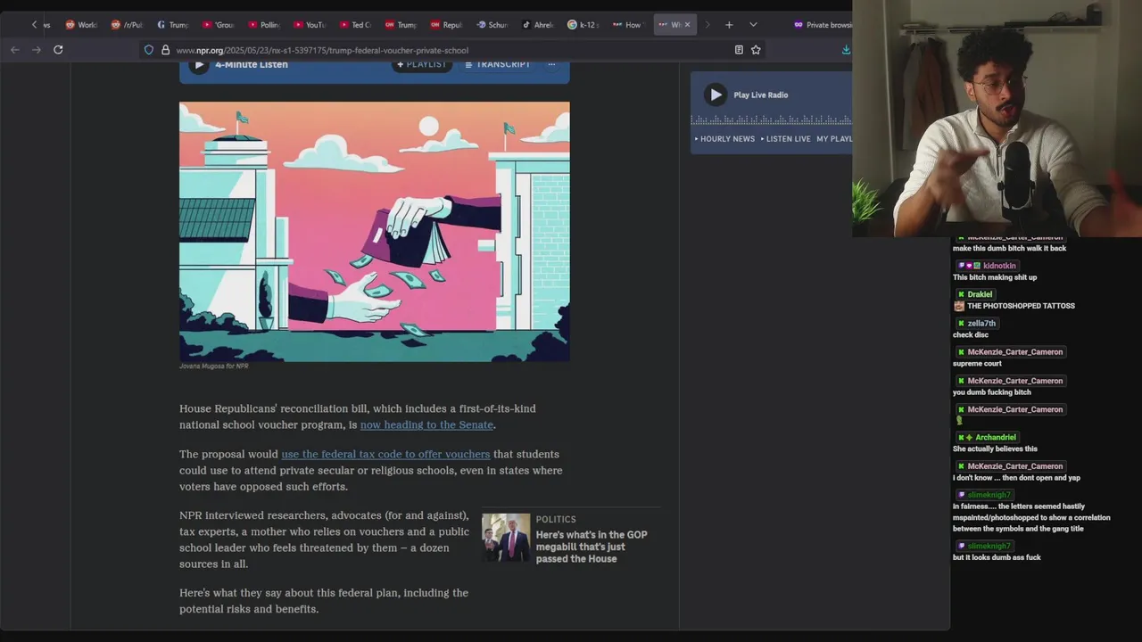1142x642 pixels.
Task: Open 'now heading to the Senate' link
Action: click(426, 425)
